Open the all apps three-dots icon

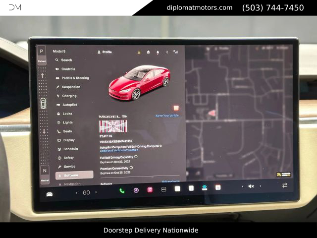(164, 189)
